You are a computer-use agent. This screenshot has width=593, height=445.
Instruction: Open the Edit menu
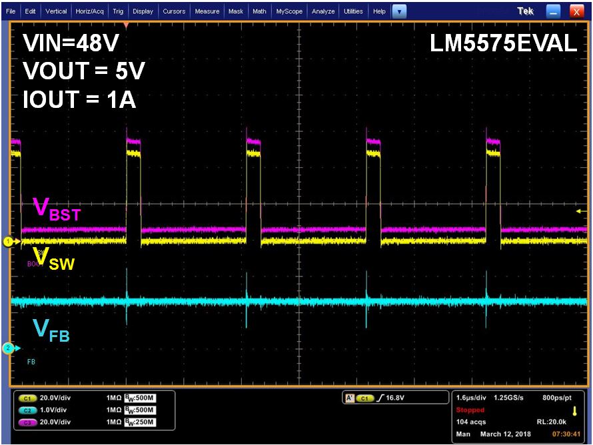tap(30, 11)
